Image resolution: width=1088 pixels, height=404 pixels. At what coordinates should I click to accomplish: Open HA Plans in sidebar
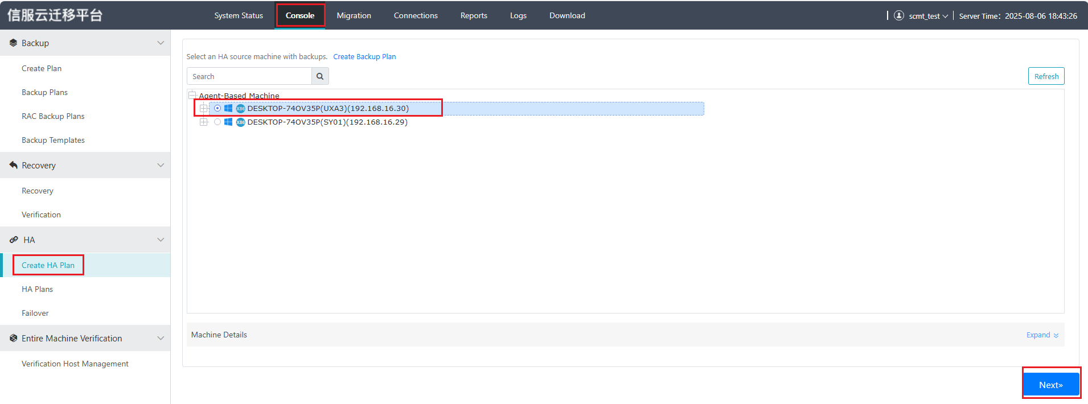(37, 289)
